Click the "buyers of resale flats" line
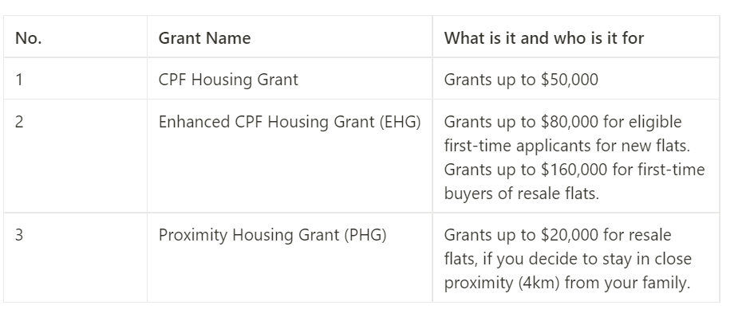This screenshot has height=313, width=742. 522,193
